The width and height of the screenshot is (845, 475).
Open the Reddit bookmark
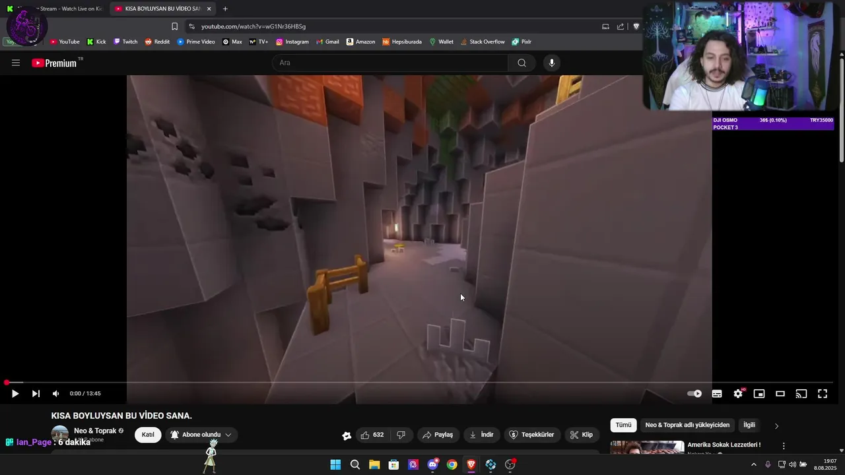pos(157,42)
